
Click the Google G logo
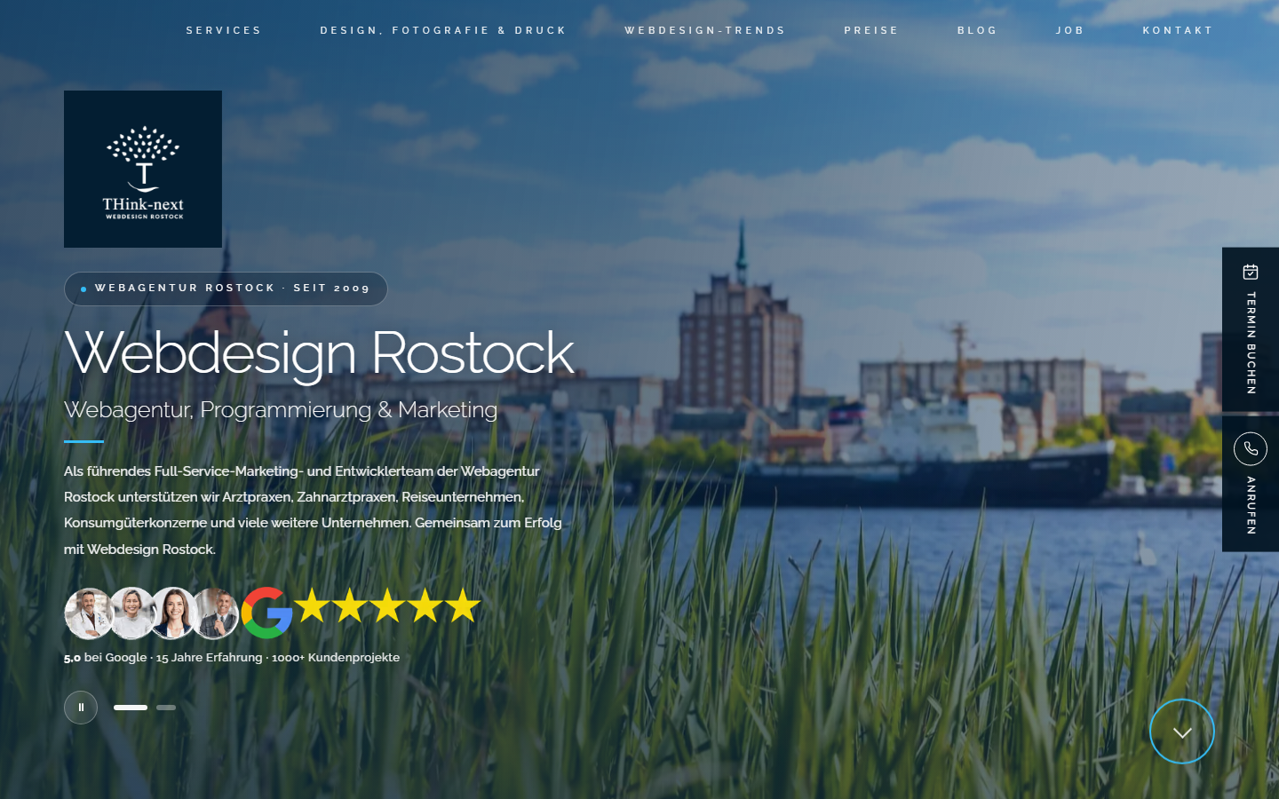tap(266, 613)
